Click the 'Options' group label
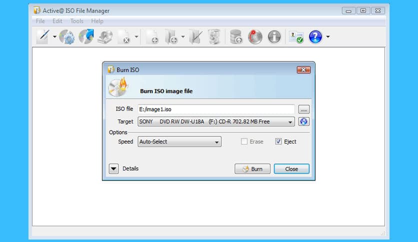The image size is (418, 242). [x=118, y=132]
